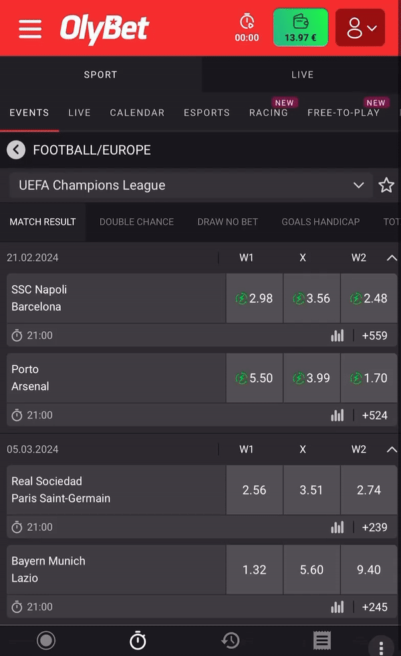Open +559 more markets for Napoli match
The width and height of the screenshot is (401, 656).
click(x=374, y=335)
